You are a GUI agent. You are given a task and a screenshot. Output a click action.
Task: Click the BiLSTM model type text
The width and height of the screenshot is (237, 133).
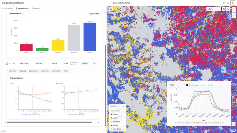coord(39,64)
